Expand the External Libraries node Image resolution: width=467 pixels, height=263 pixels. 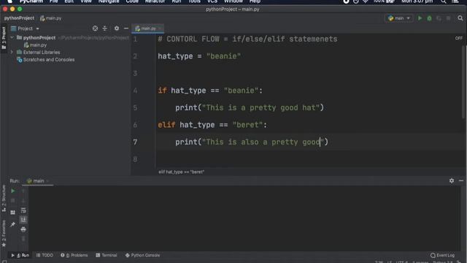(x=12, y=52)
